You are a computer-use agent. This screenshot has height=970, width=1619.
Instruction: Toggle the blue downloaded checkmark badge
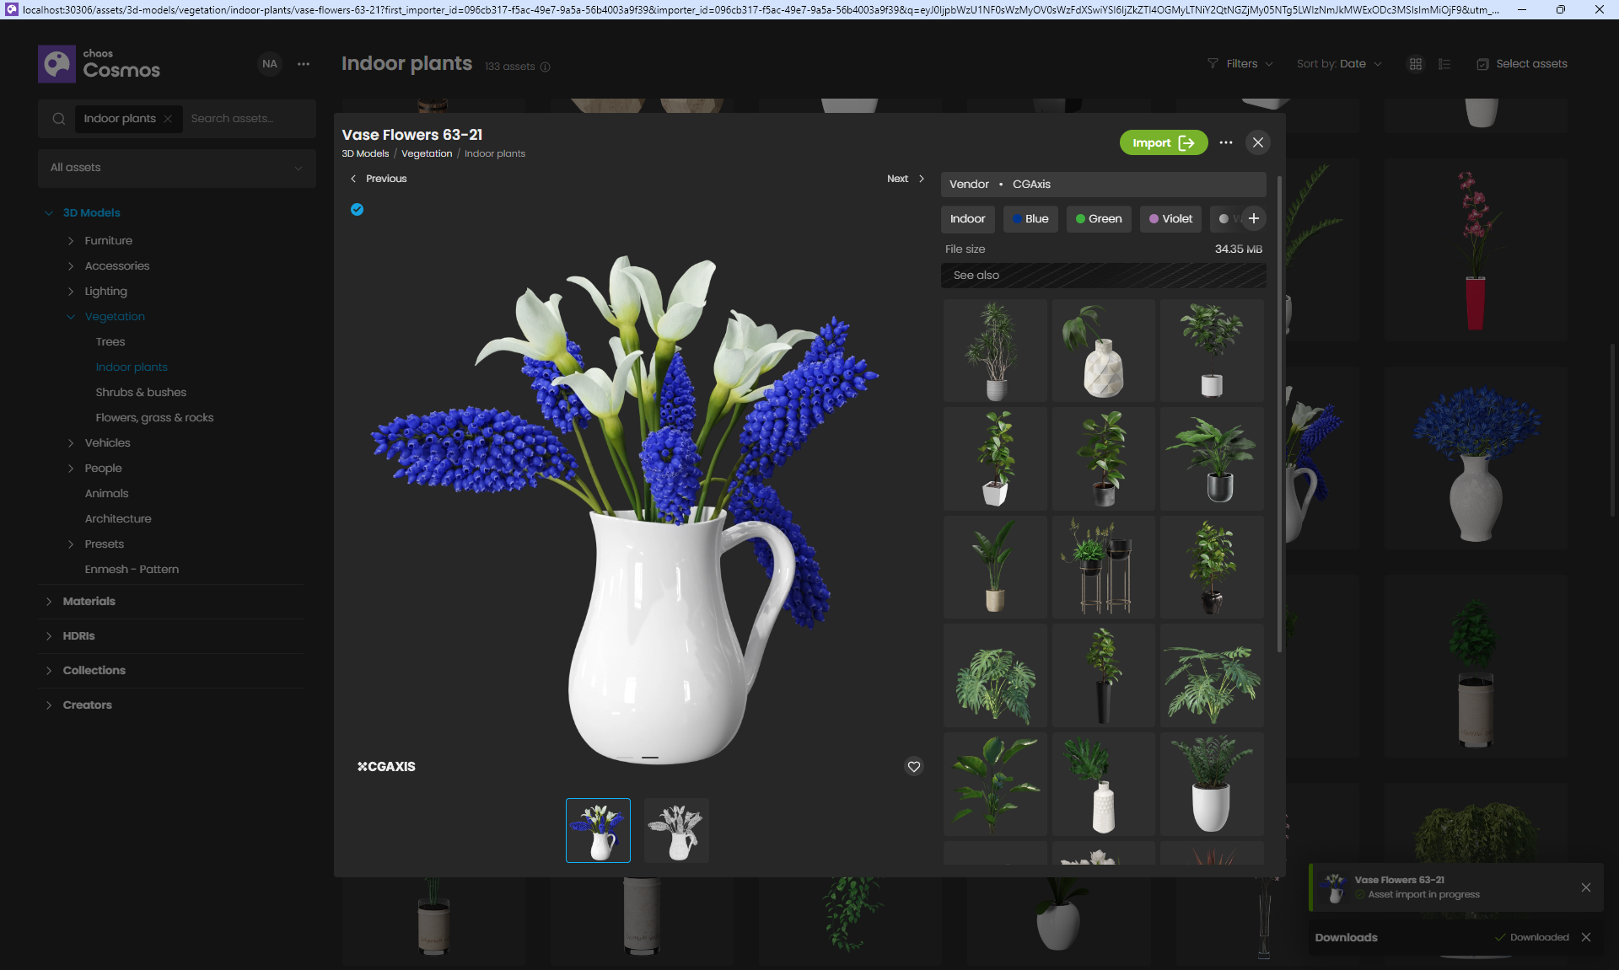358,210
